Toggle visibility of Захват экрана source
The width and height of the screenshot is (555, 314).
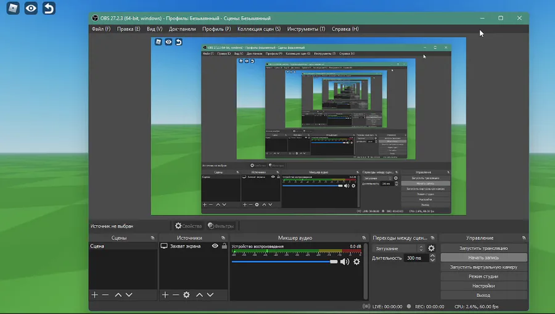coord(215,246)
